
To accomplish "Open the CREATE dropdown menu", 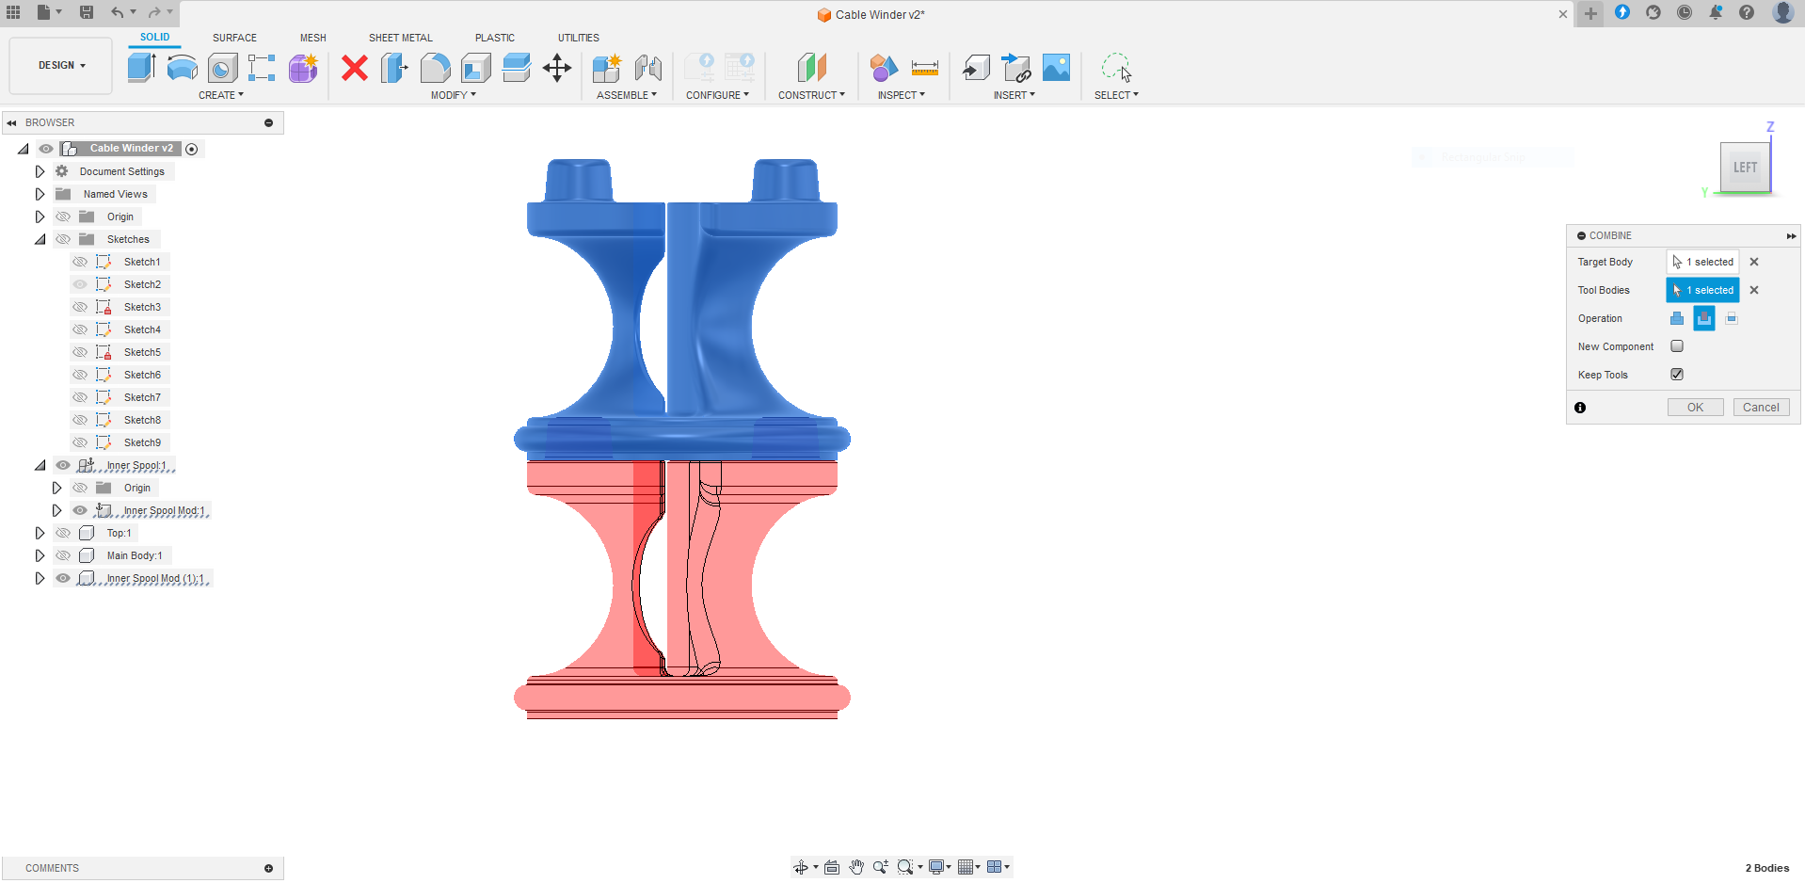I will [x=221, y=95].
